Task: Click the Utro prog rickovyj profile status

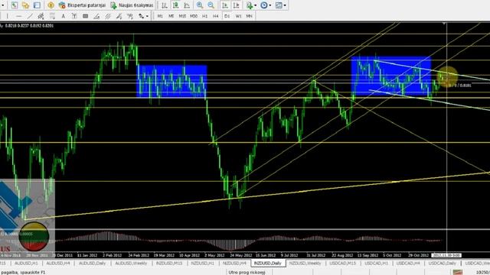Action: click(247, 272)
